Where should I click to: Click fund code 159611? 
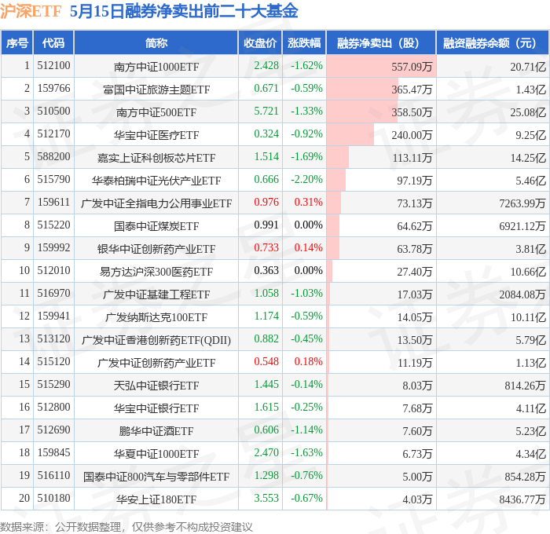pyautogui.click(x=53, y=203)
